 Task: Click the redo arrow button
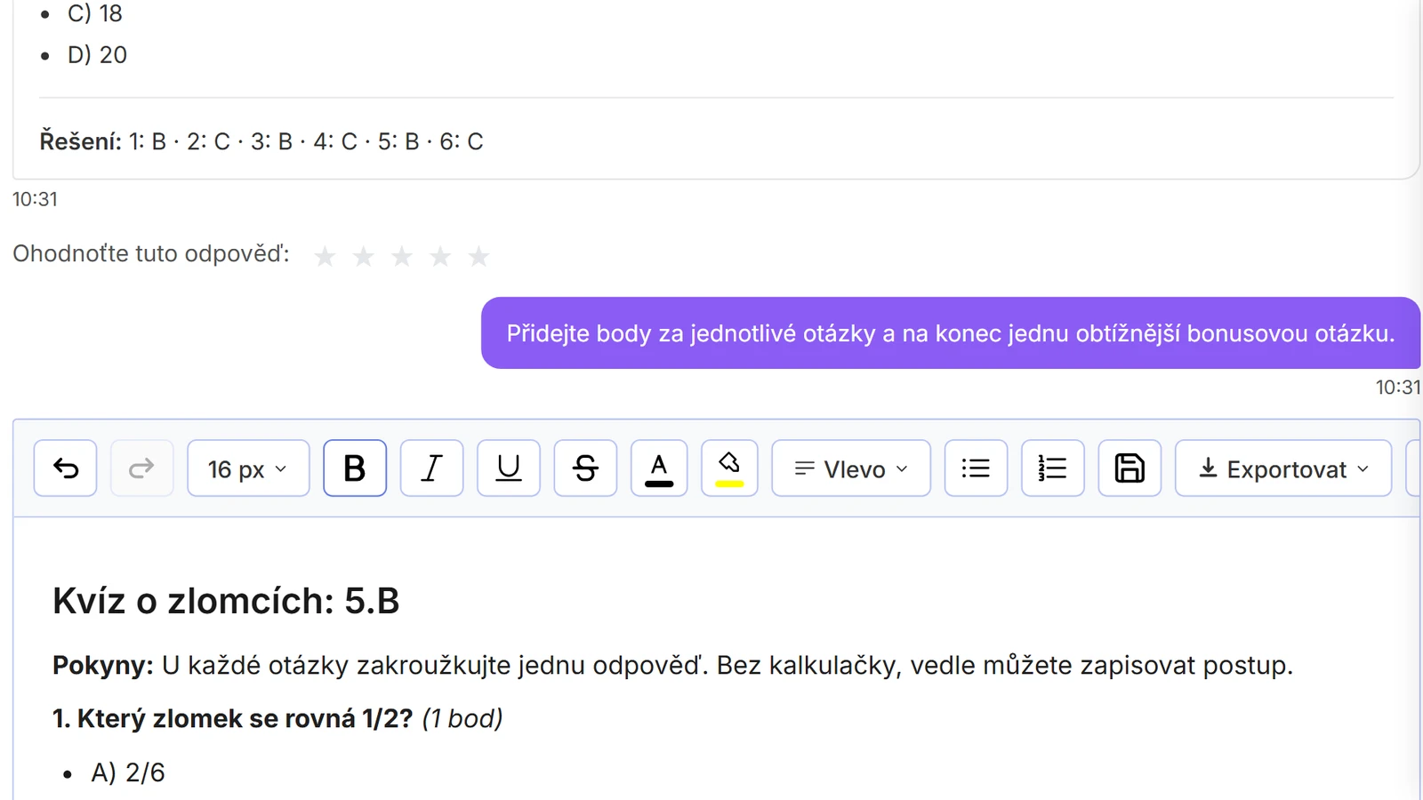141,468
